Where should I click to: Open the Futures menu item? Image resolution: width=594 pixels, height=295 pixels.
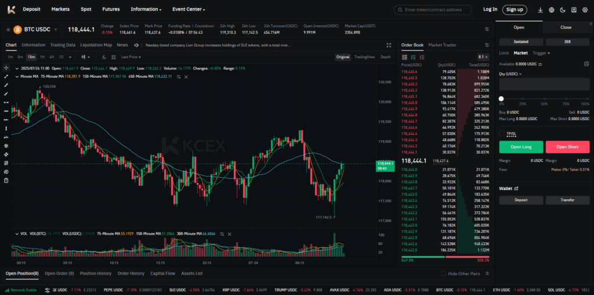pyautogui.click(x=111, y=9)
